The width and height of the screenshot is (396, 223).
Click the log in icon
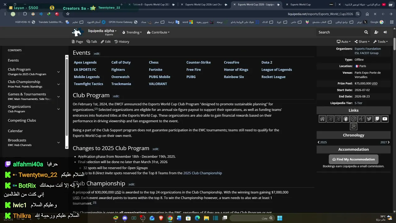[x=385, y=32]
